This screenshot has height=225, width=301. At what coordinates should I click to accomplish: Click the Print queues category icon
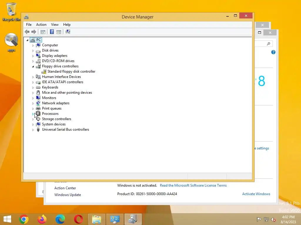point(38,108)
